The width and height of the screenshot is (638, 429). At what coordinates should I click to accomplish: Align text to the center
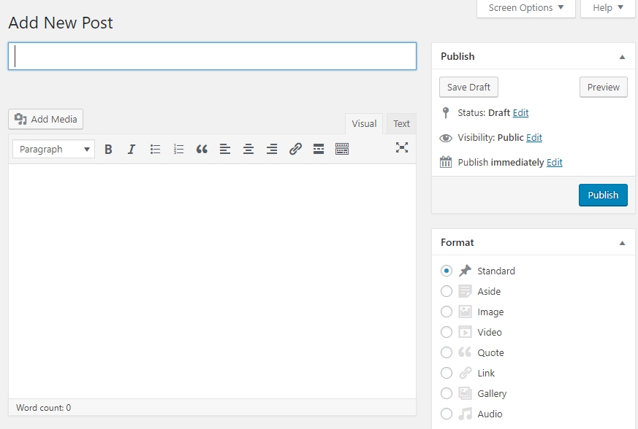(x=248, y=149)
